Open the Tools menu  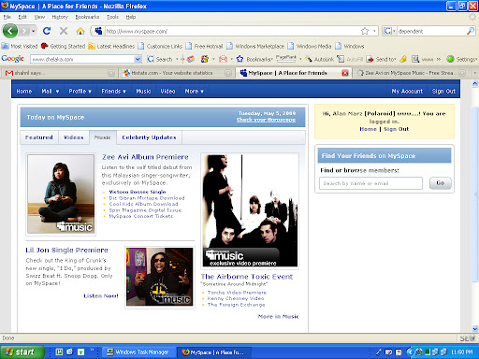112,17
